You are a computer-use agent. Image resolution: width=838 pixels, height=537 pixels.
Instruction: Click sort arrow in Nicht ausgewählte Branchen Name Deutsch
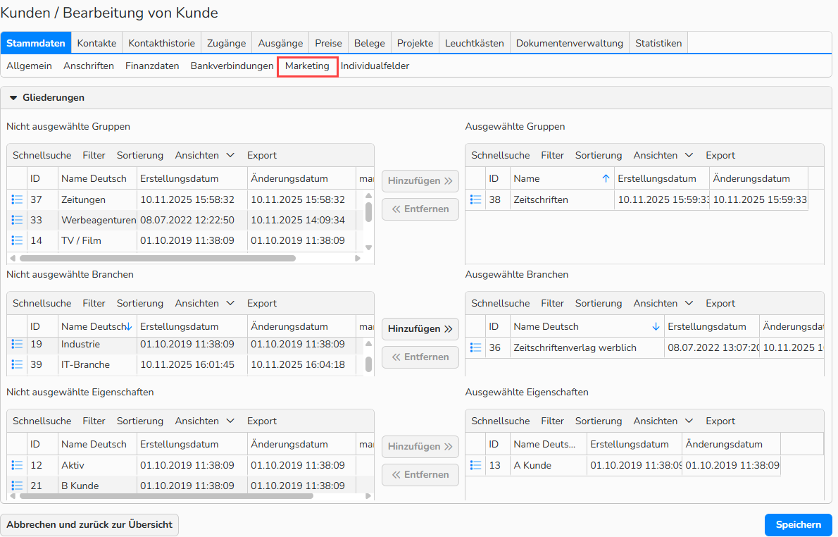click(129, 327)
